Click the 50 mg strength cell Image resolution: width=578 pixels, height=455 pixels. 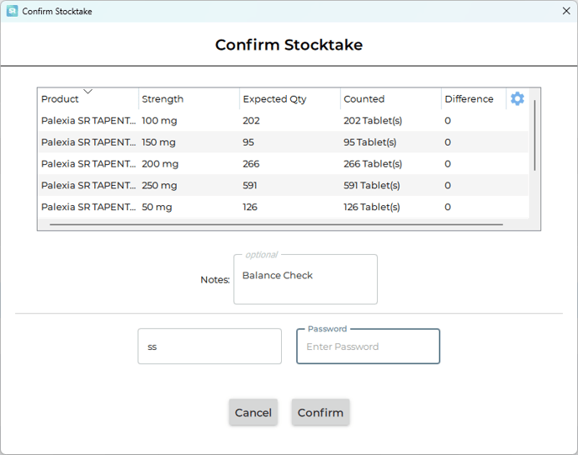tap(156, 207)
